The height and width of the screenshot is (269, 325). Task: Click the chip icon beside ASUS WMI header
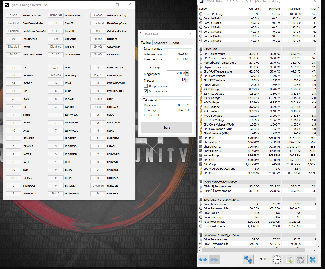(x=201, y=49)
